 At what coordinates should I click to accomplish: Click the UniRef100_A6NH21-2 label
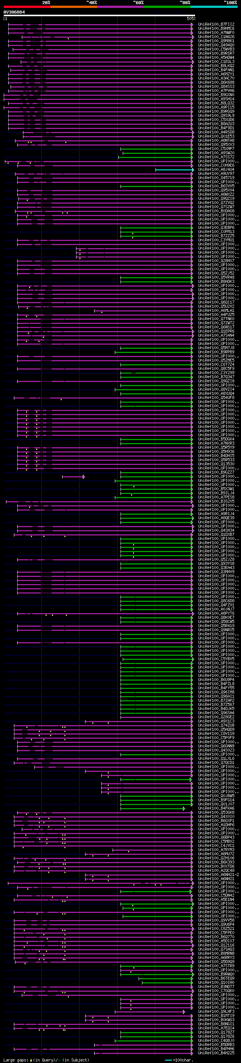click(218, 874)
